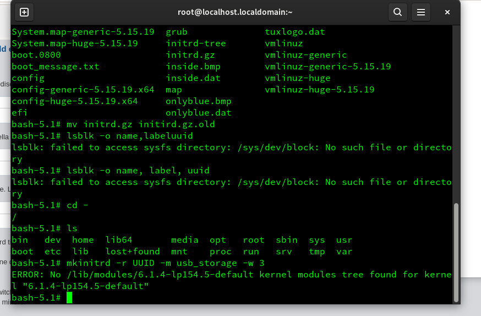Click the file name 'tuxlogo.dat'
The image size is (481, 316).
pos(295,32)
